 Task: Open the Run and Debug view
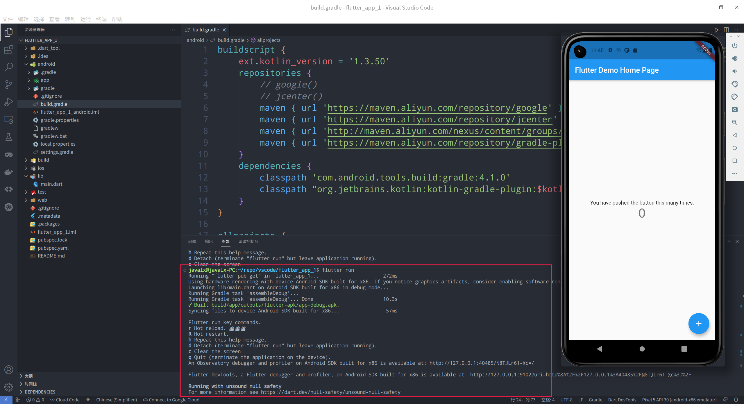[x=9, y=102]
